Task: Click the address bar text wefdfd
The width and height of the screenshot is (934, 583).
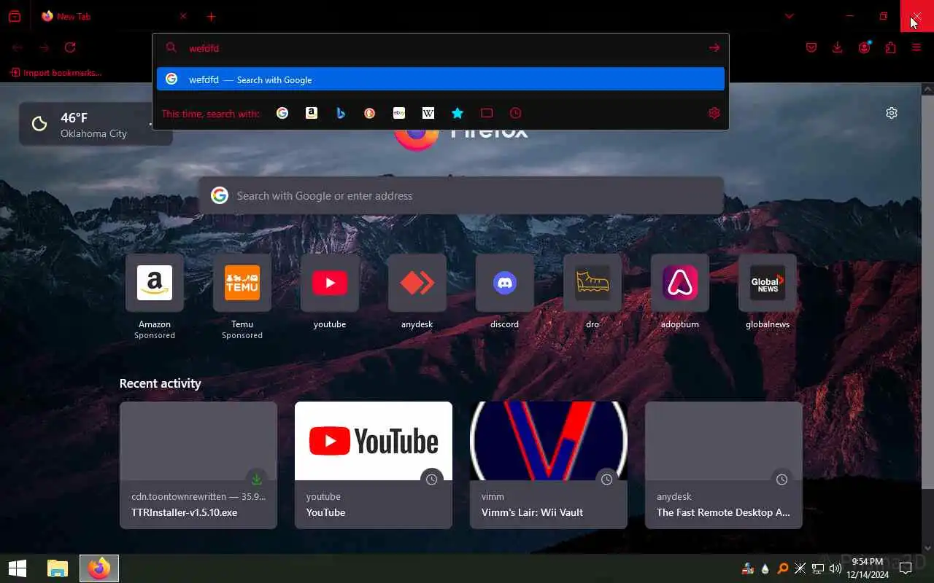Action: coord(204,48)
